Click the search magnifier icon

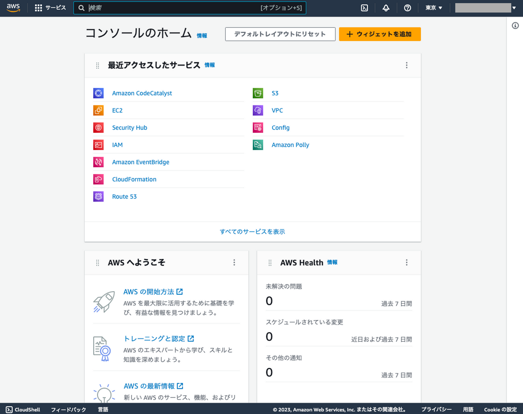pos(82,8)
